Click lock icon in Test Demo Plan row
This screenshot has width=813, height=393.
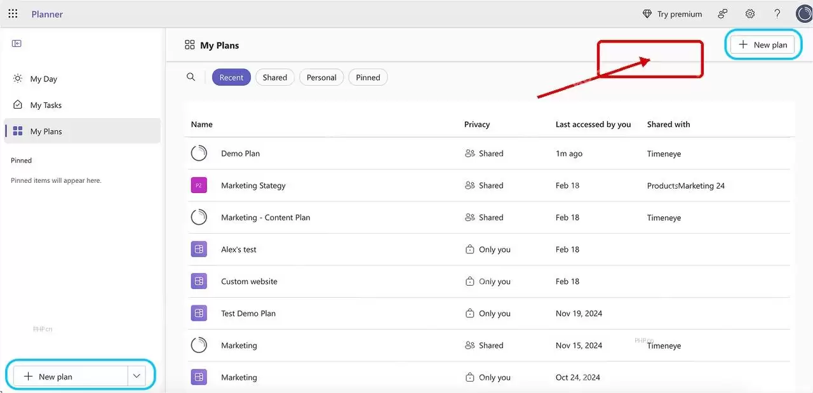(470, 313)
